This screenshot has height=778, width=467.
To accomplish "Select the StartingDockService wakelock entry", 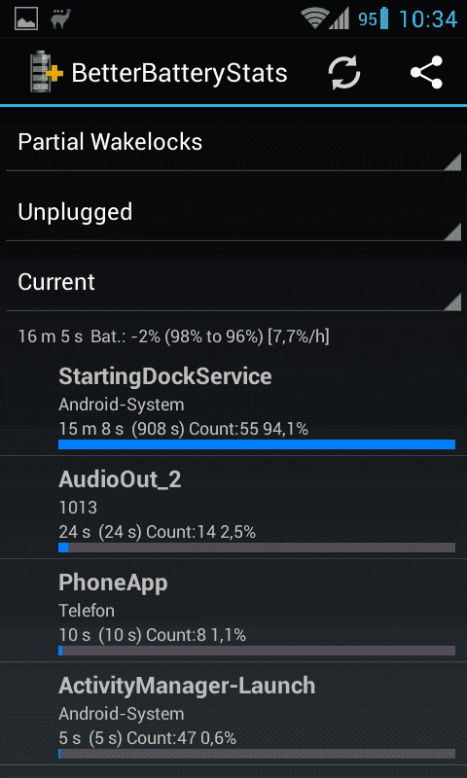I will [233, 407].
